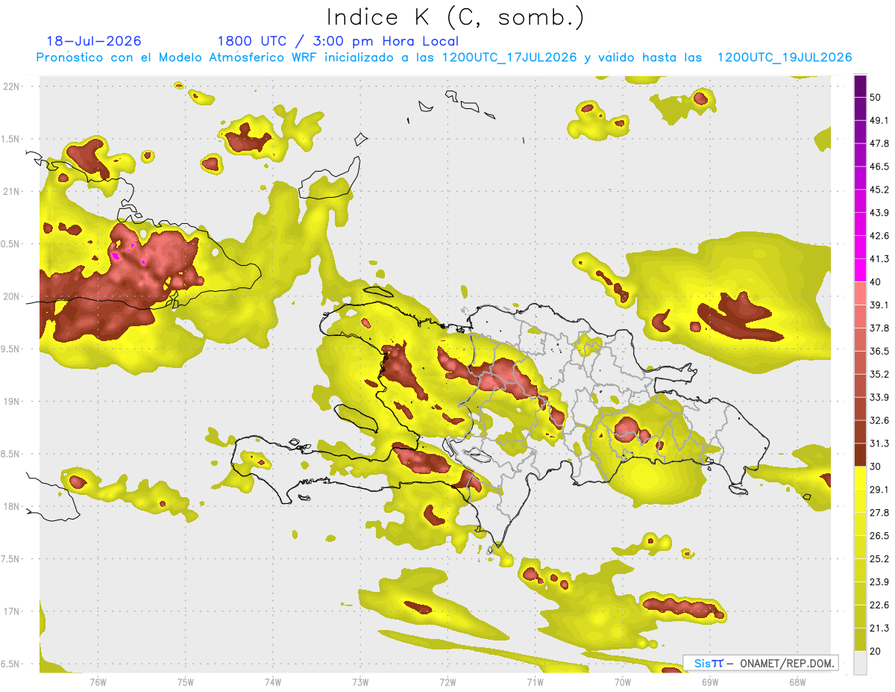Click the '75W' longitude axis label
The height and width of the screenshot is (692, 895).
186,682
